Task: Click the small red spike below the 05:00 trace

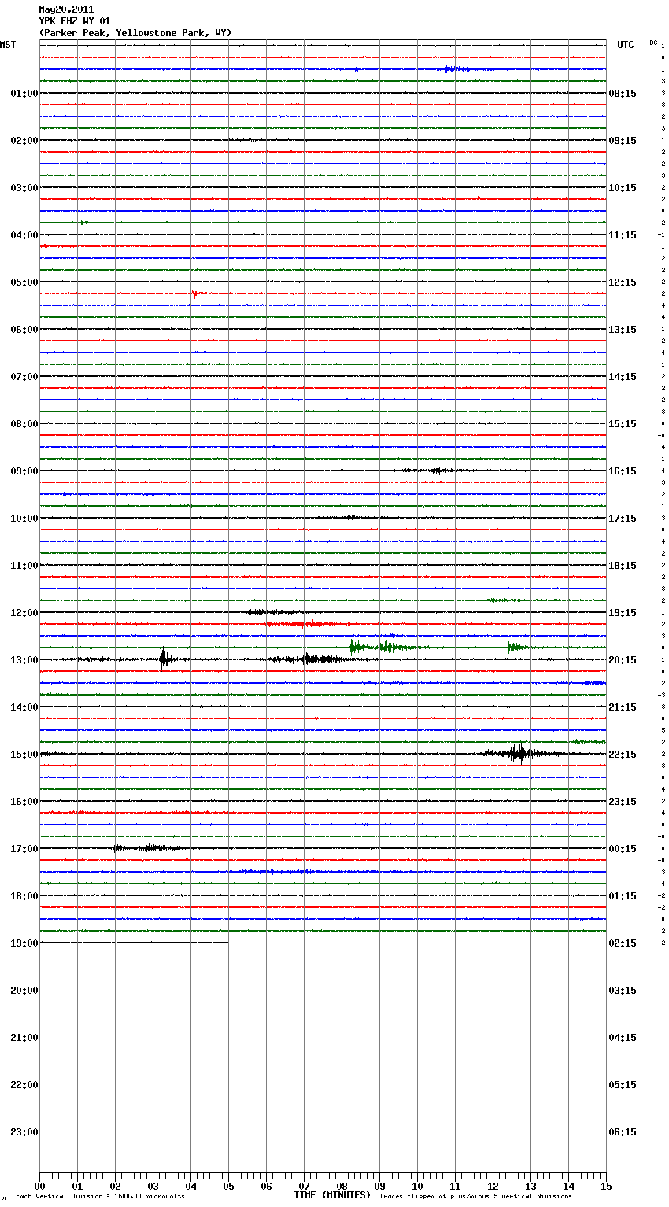Action: 194,293
